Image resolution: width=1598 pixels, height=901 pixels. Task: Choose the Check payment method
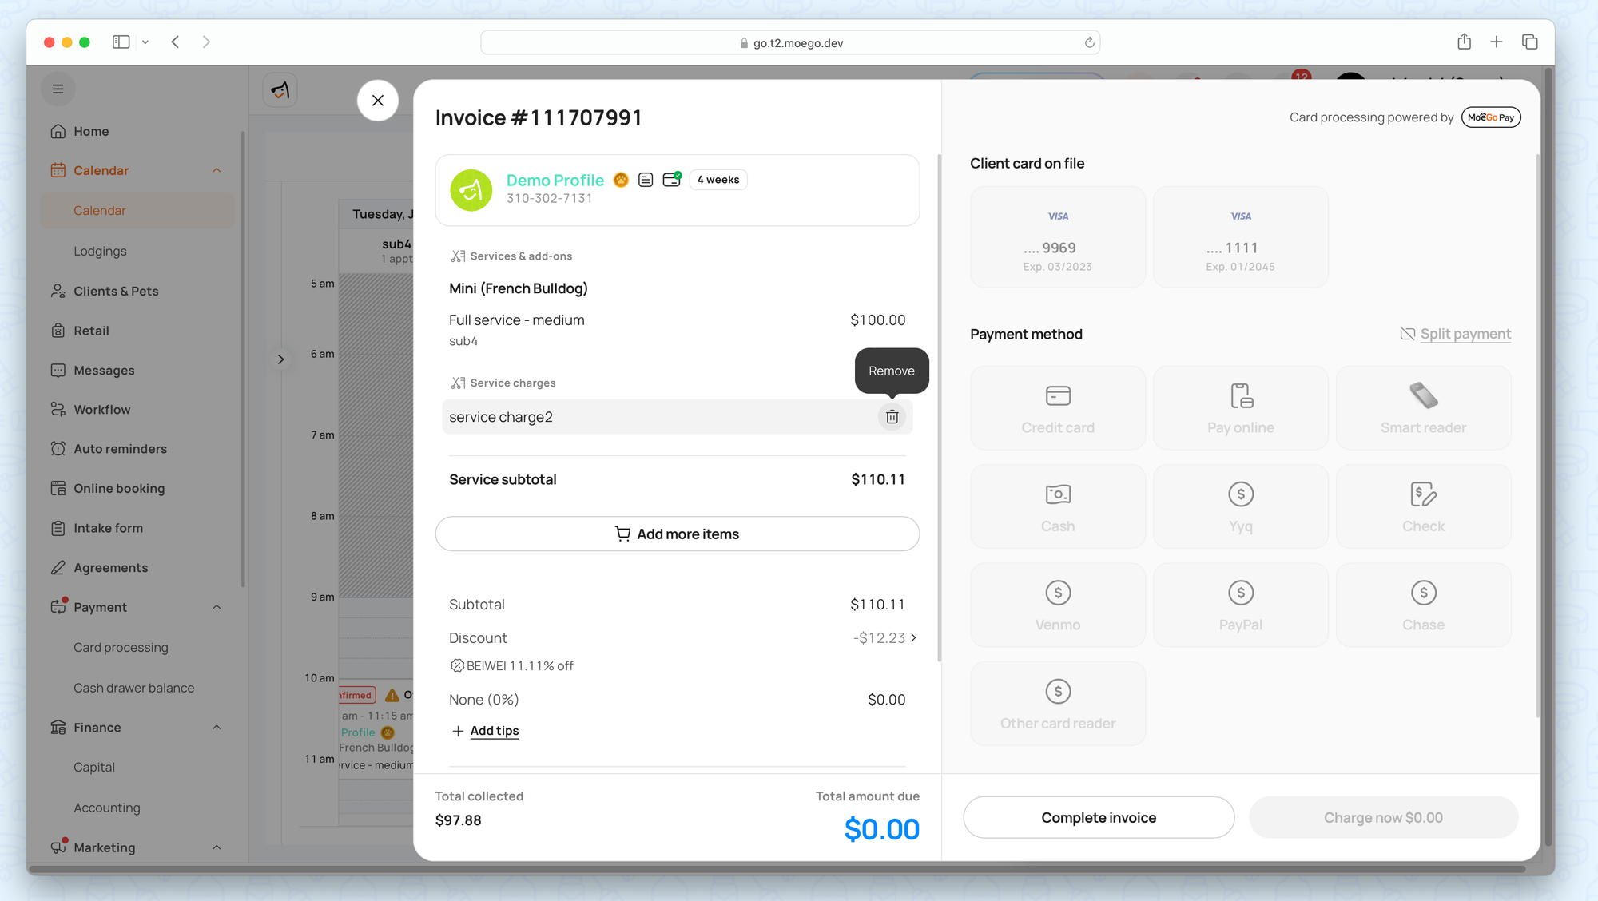coord(1423,506)
